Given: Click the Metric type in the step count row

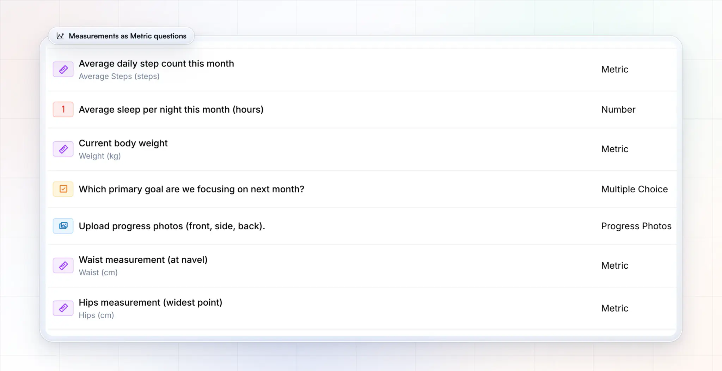Looking at the screenshot, I should [x=614, y=69].
